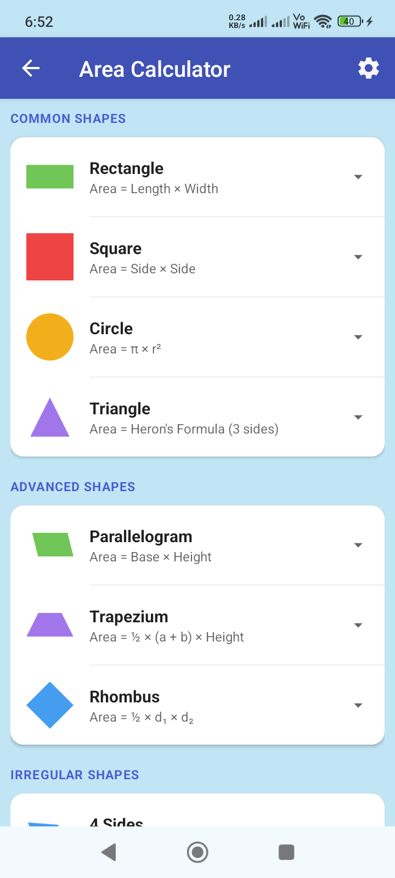Image resolution: width=395 pixels, height=878 pixels.
Task: Expand the Triangle calculator arrow
Action: pos(358,418)
